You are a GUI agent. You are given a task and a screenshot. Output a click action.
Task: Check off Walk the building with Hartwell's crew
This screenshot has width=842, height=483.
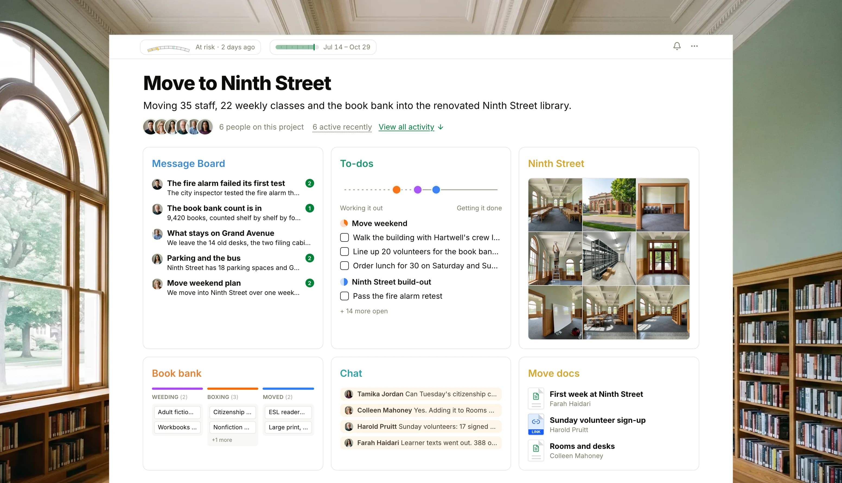[x=345, y=237]
